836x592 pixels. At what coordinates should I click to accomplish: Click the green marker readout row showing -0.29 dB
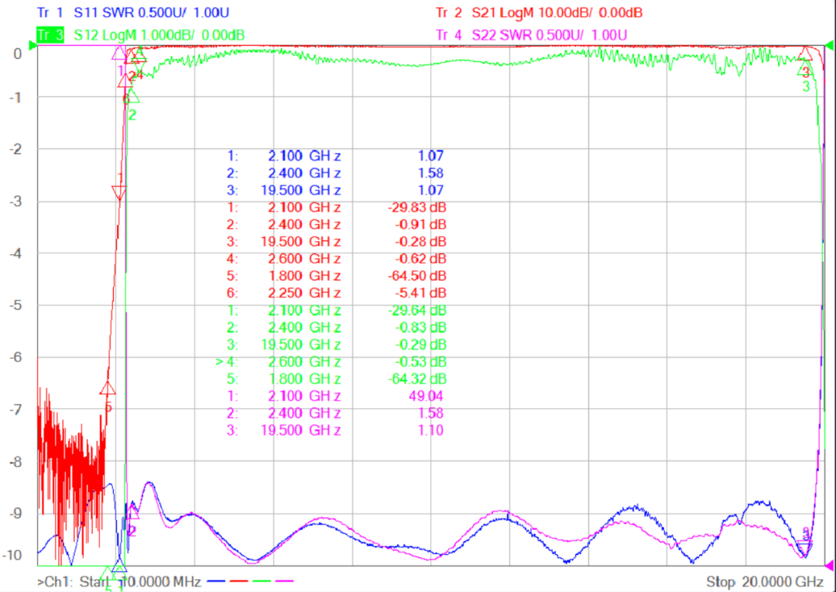337,344
